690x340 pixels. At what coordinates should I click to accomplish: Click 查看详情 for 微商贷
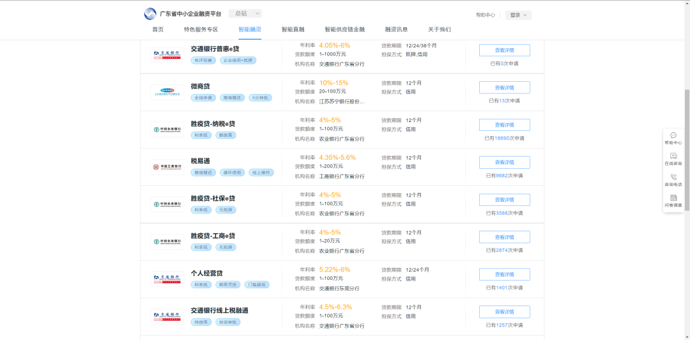[504, 88]
